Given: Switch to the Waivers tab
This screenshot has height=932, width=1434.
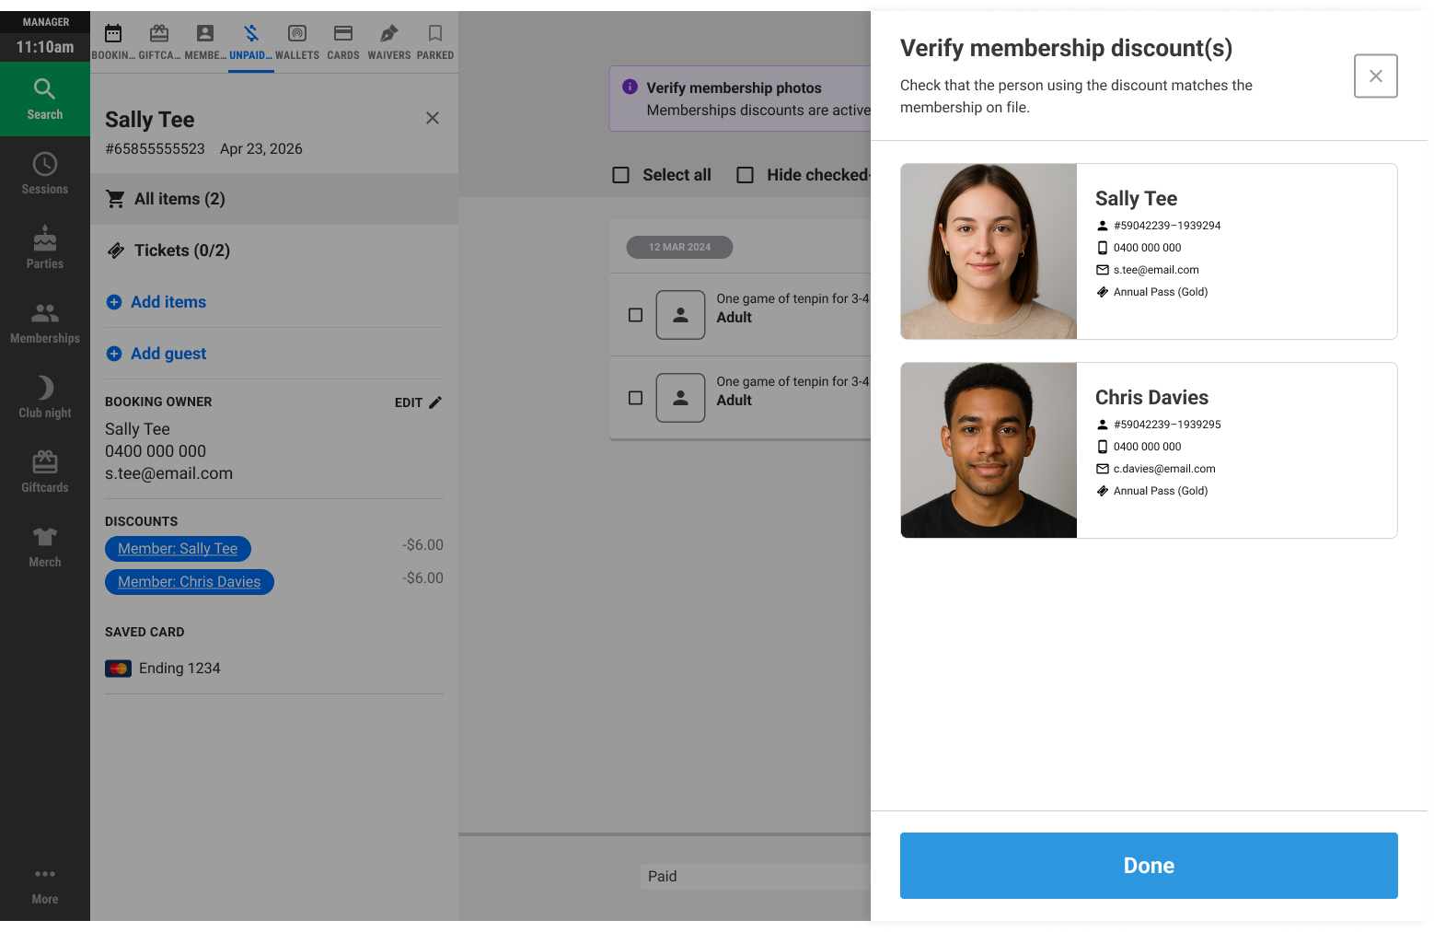Looking at the screenshot, I should (388, 42).
